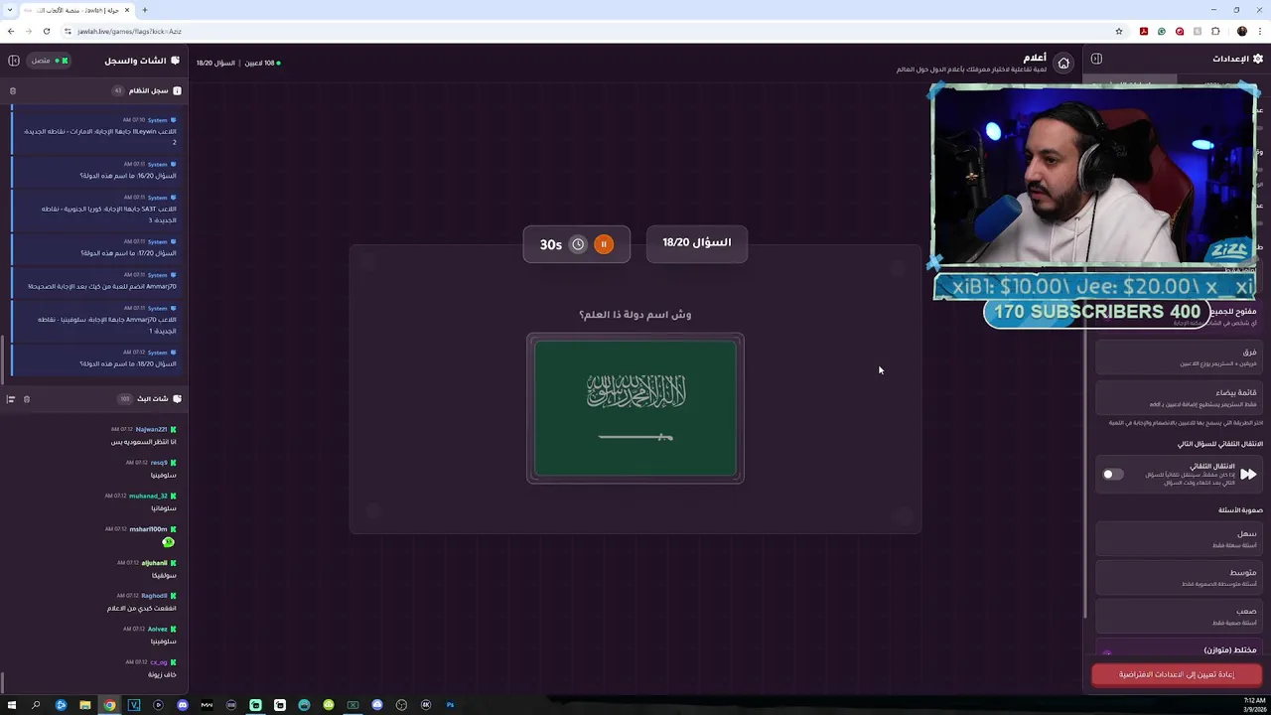Open the Chrome profile avatar
This screenshot has height=715, width=1271.
coord(1242,31)
